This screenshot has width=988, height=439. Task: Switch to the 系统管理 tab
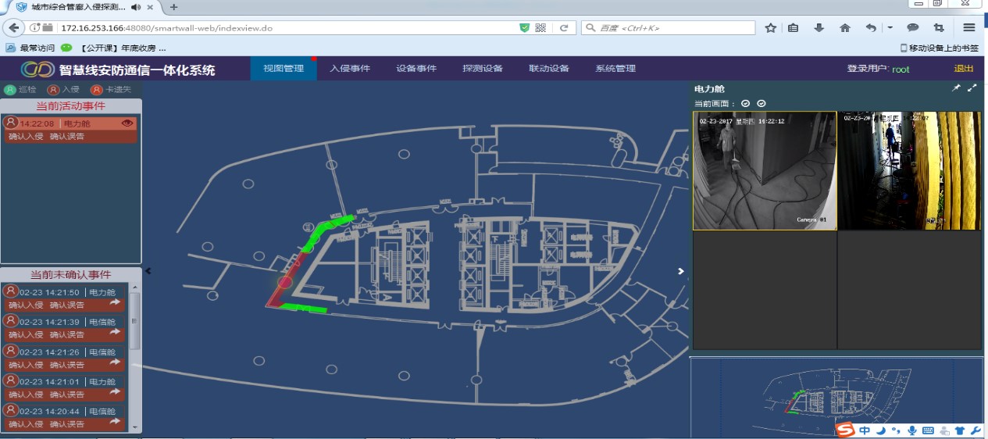click(x=615, y=69)
